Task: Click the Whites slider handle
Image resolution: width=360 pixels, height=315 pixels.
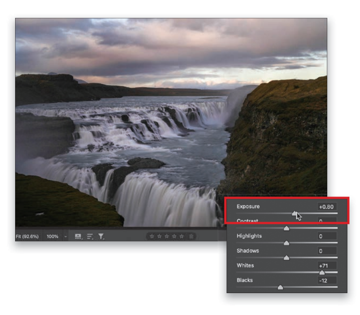Action: (322, 272)
